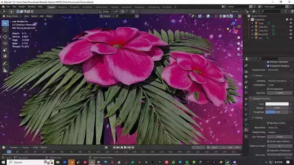
Task: Enable the Homogeneous checkbox
Action: (268, 89)
